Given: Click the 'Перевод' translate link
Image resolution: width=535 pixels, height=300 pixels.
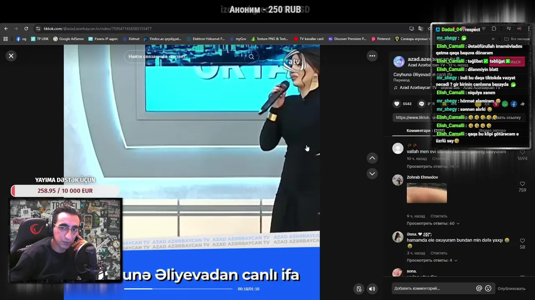Looking at the screenshot, I should click(401, 80).
